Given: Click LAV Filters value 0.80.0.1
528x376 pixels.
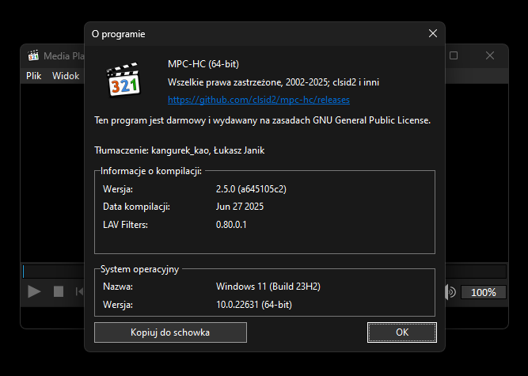Looking at the screenshot, I should click(231, 225).
